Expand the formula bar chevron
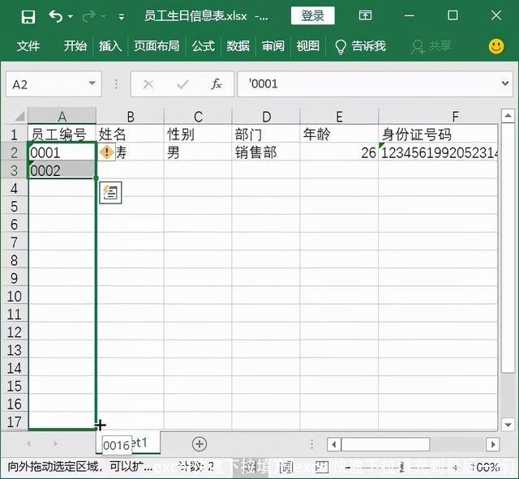Image resolution: width=519 pixels, height=479 pixels. [x=505, y=83]
